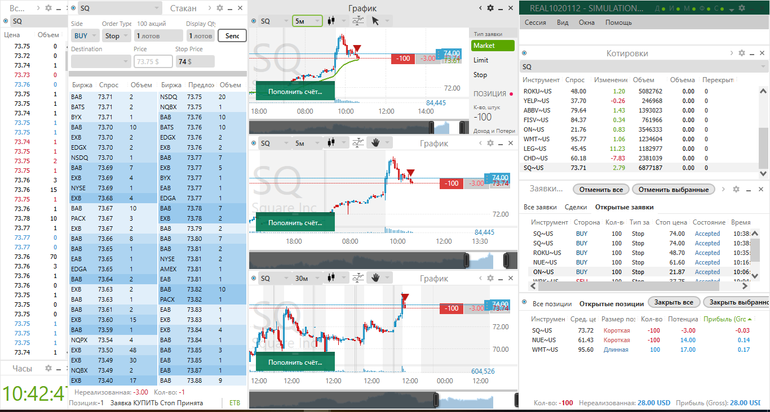Sort quotes by the Изменение column header
Image resolution: width=770 pixels, height=412 pixels.
(x=610, y=80)
